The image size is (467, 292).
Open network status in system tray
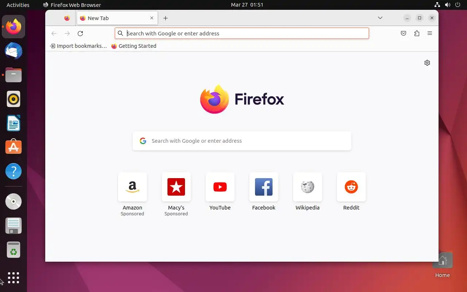437,5
